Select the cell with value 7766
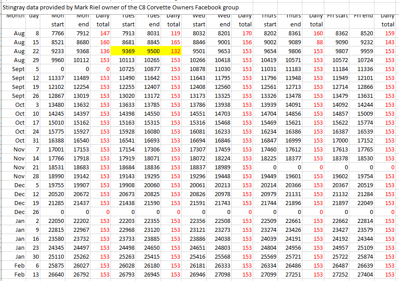The height and width of the screenshot is (281, 399). click(58, 33)
